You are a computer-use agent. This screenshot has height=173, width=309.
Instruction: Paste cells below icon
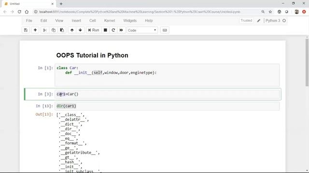pyautogui.click(x=62, y=30)
